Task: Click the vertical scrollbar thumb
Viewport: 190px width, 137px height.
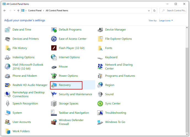Action: pyautogui.click(x=187, y=90)
